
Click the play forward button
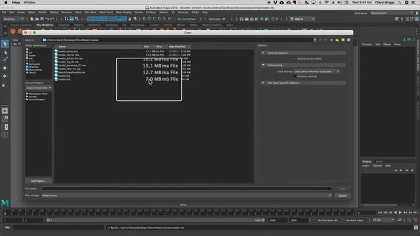[400, 212]
